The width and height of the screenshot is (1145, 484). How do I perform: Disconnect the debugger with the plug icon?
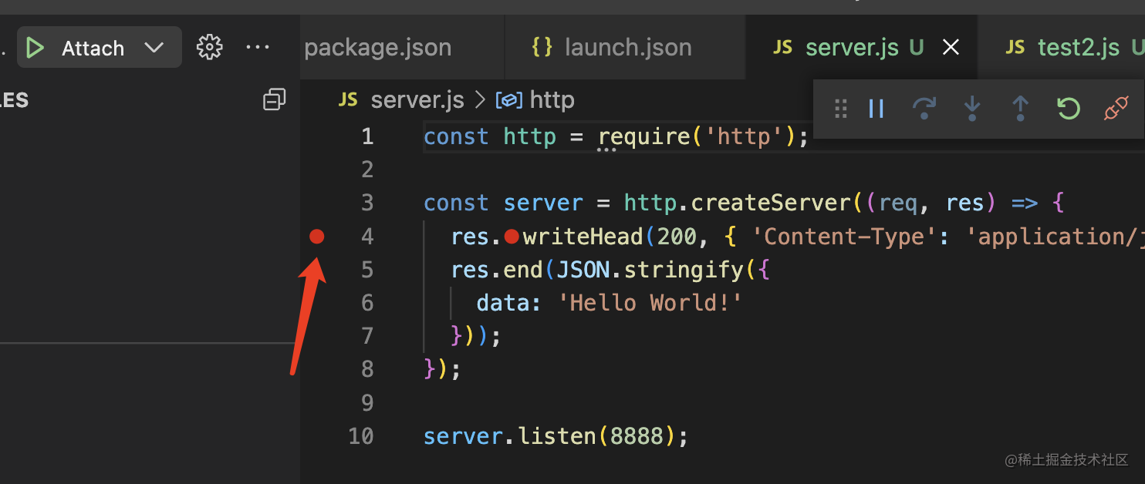pos(1116,109)
